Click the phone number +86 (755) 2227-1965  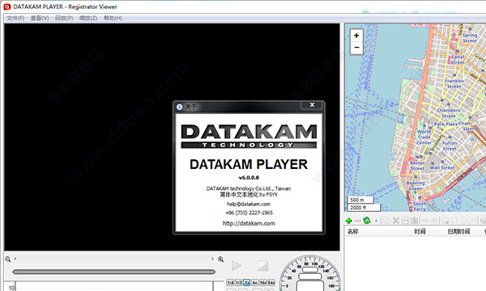249,213
